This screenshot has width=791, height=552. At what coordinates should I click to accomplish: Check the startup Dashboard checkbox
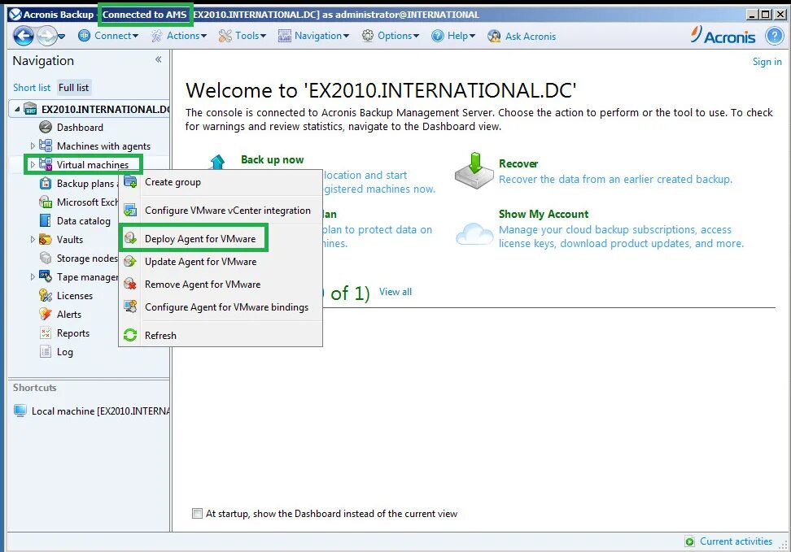pyautogui.click(x=197, y=513)
